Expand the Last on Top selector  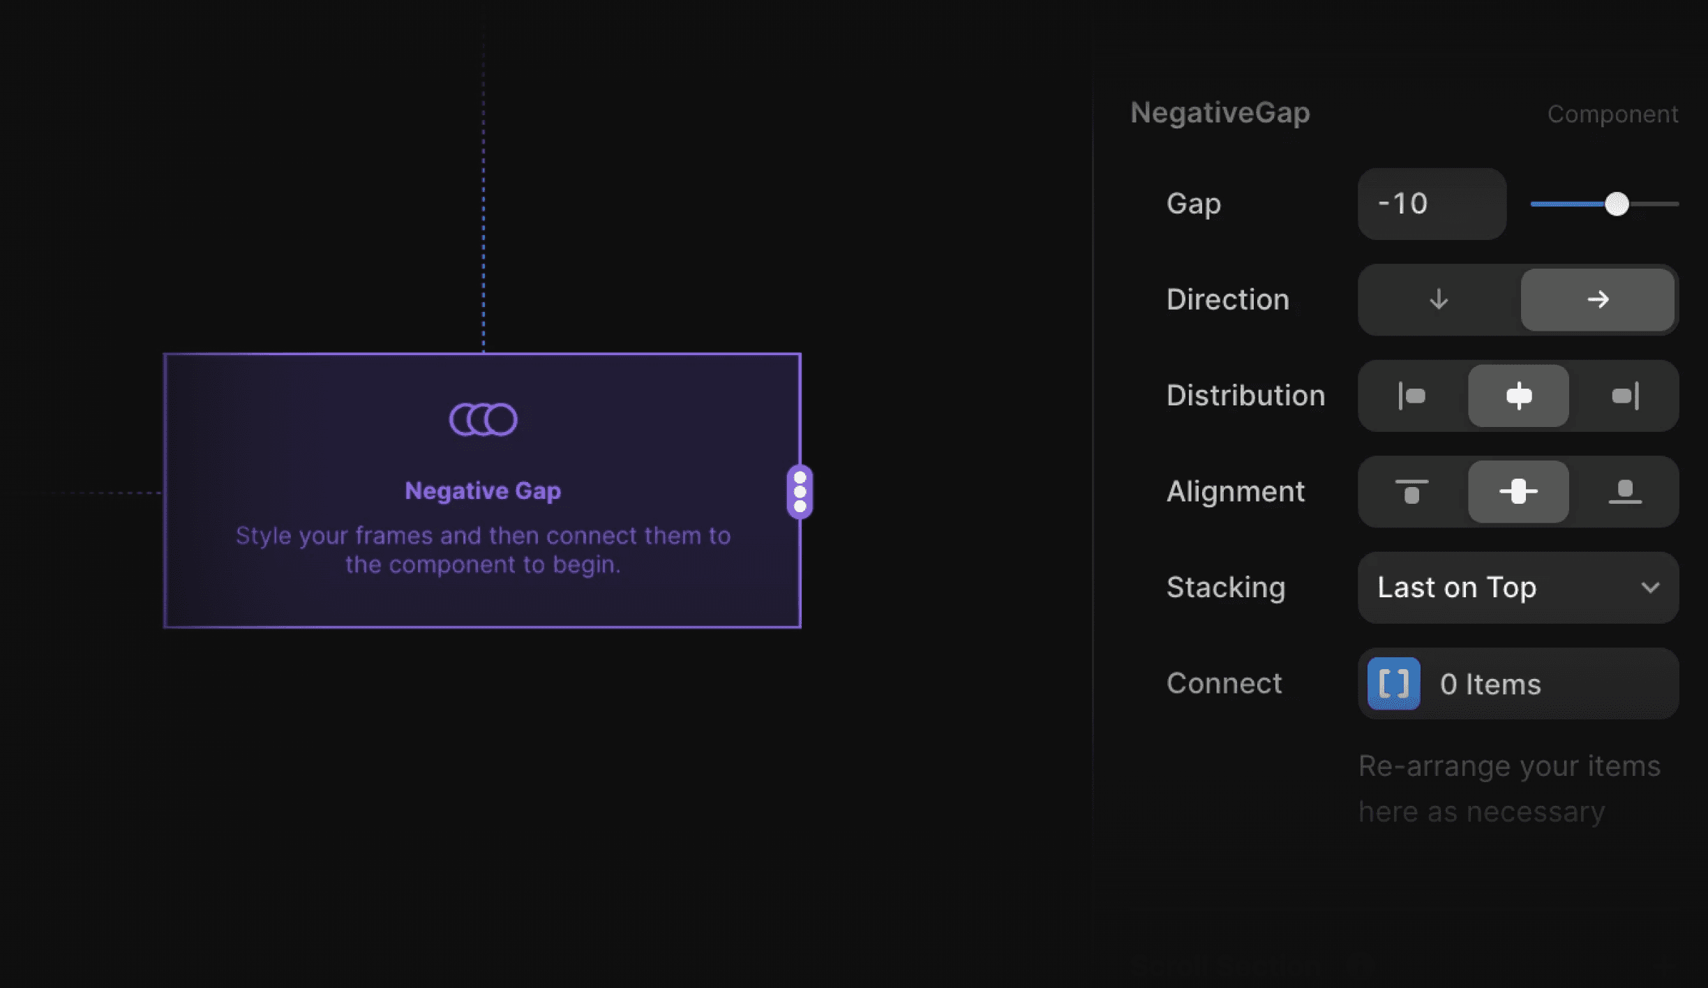coord(1518,587)
